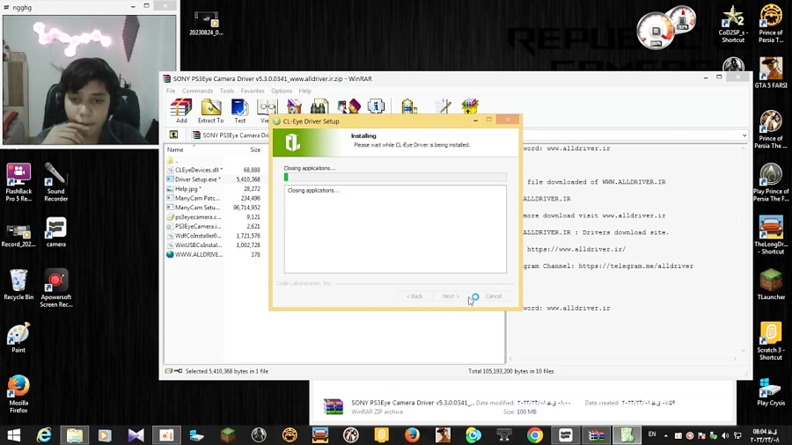Click the TLauncher desktop icon
792x445 pixels.
point(771,284)
